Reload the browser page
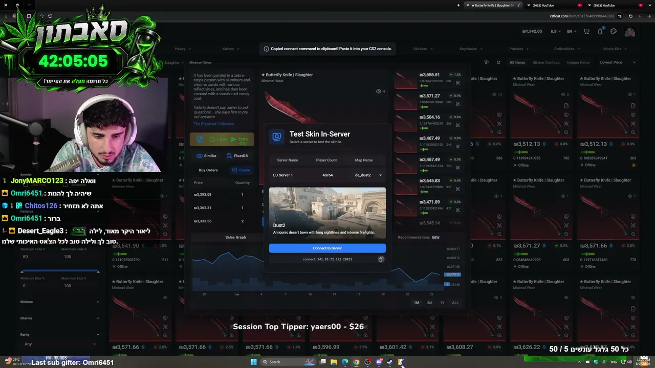Viewport: 655px width, 368px height. point(630,16)
